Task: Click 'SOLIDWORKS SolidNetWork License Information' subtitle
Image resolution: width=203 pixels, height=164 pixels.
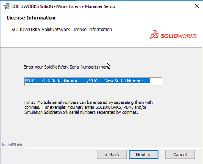Action: pos(62,30)
